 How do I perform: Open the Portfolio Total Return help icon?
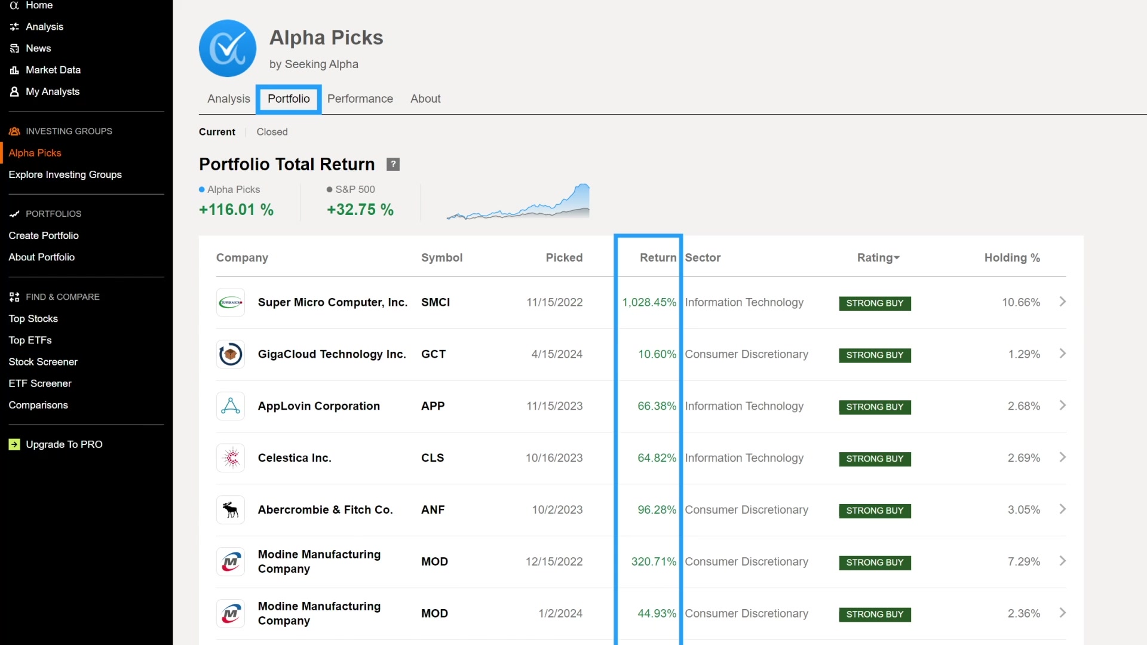coord(393,164)
